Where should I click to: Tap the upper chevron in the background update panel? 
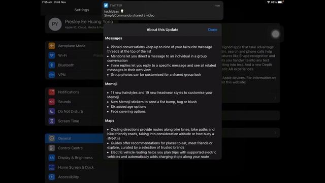pos(275,98)
